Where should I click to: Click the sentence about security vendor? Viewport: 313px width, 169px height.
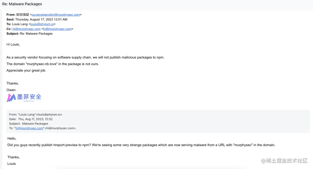[85, 57]
